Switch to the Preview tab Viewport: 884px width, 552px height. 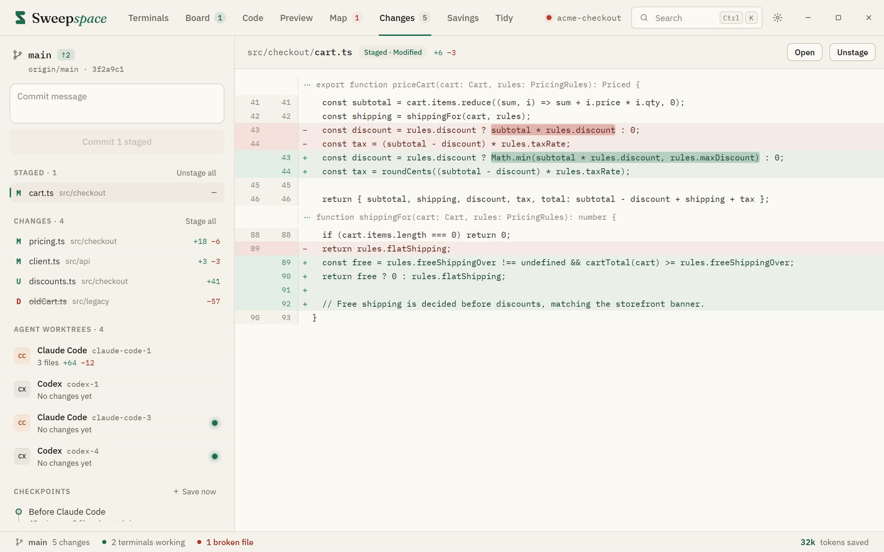click(x=296, y=18)
